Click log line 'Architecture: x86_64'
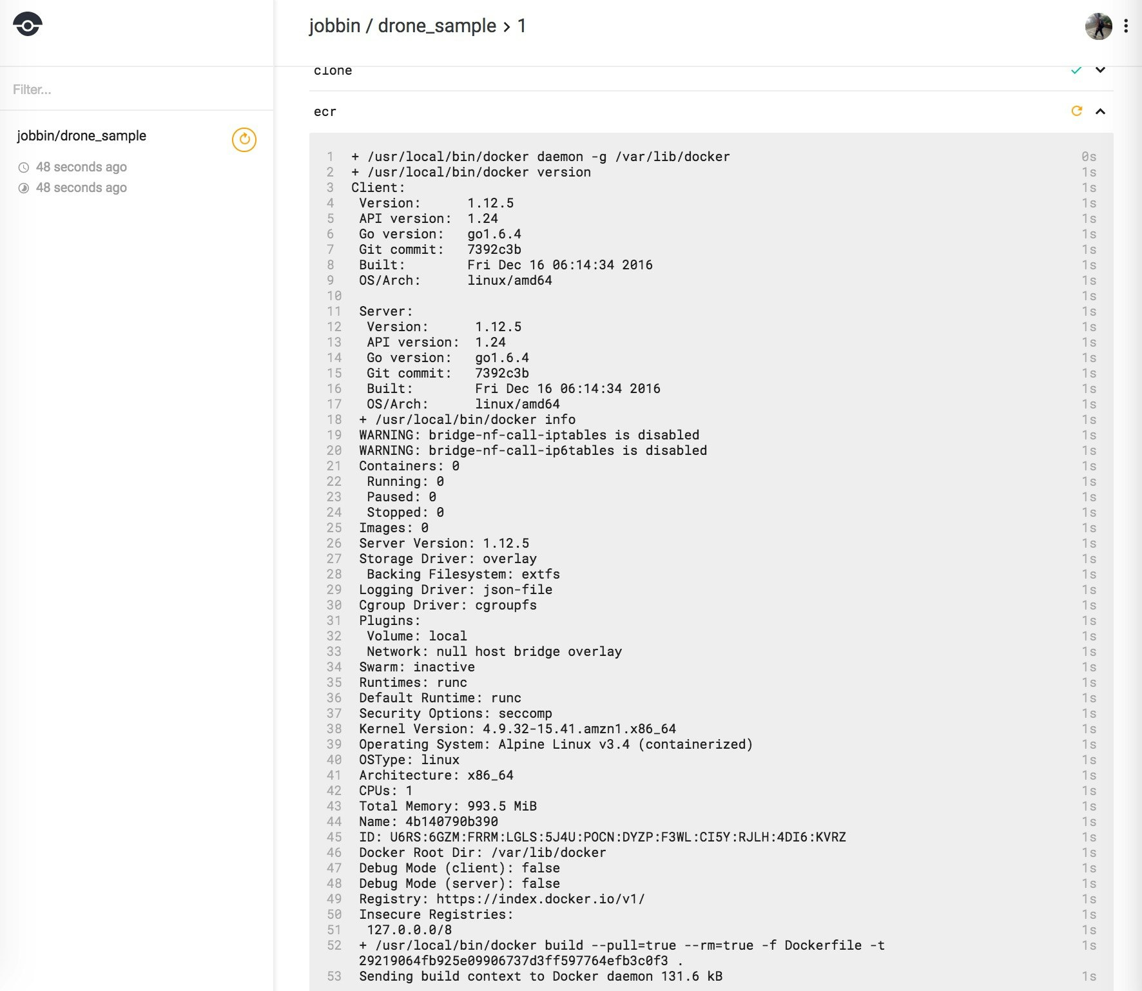This screenshot has height=991, width=1142. (x=436, y=775)
